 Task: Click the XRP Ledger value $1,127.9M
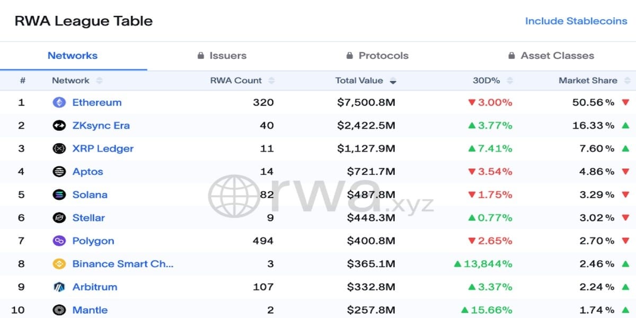pos(366,148)
